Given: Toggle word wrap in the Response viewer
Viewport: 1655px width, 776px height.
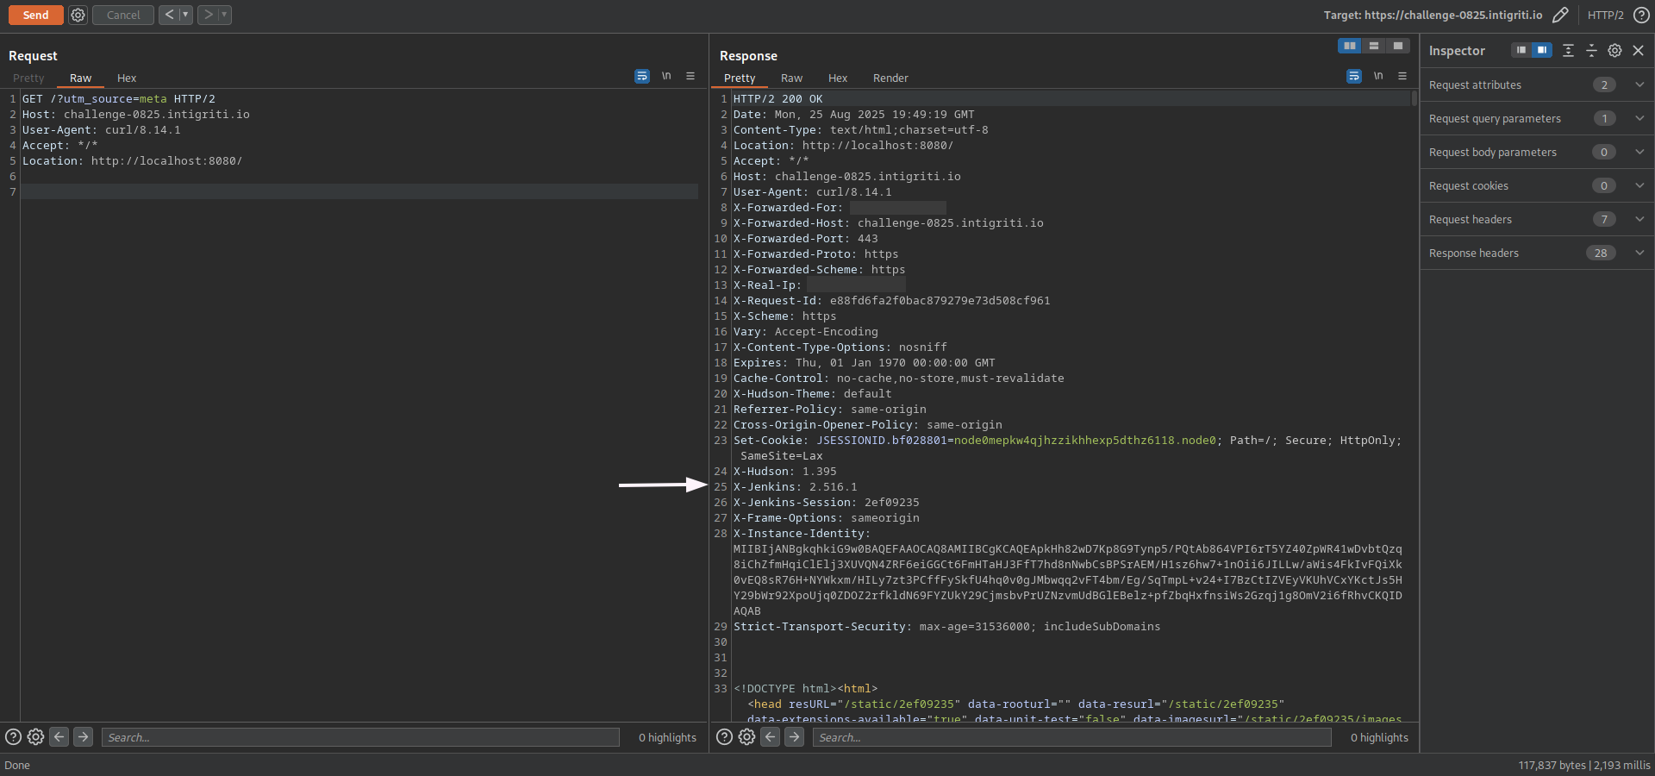Looking at the screenshot, I should [x=1354, y=77].
